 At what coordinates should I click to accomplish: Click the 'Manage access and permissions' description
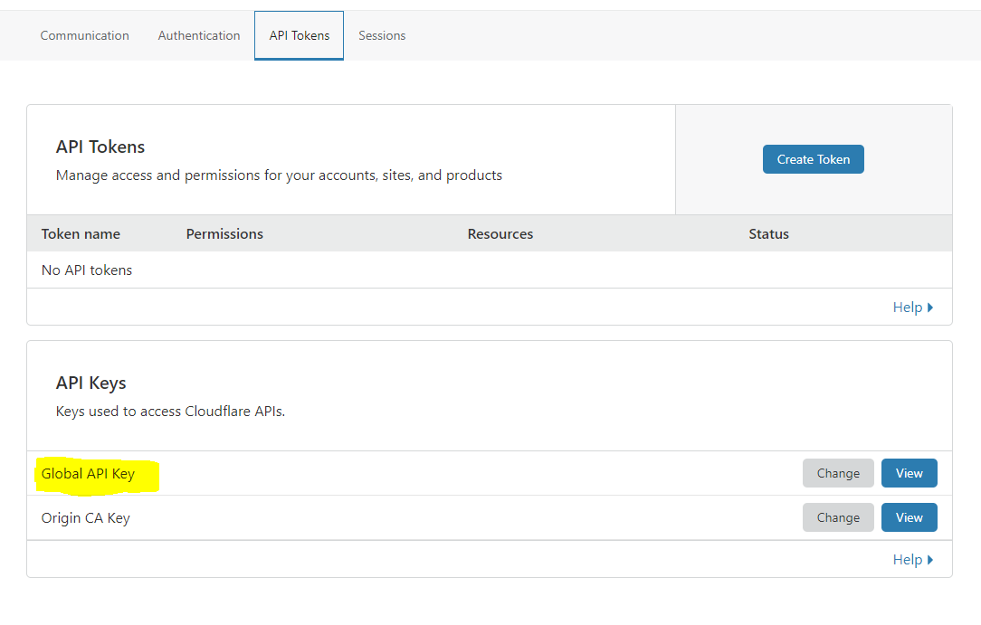point(279,175)
